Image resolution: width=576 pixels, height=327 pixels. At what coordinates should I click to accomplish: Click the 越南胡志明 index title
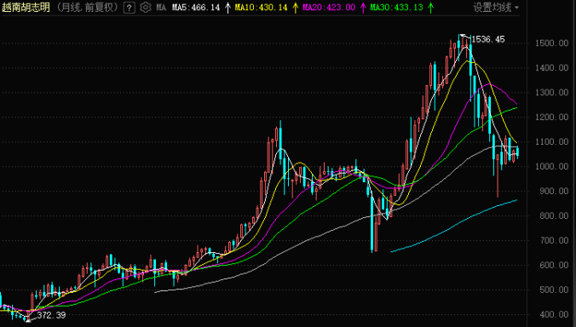26,8
